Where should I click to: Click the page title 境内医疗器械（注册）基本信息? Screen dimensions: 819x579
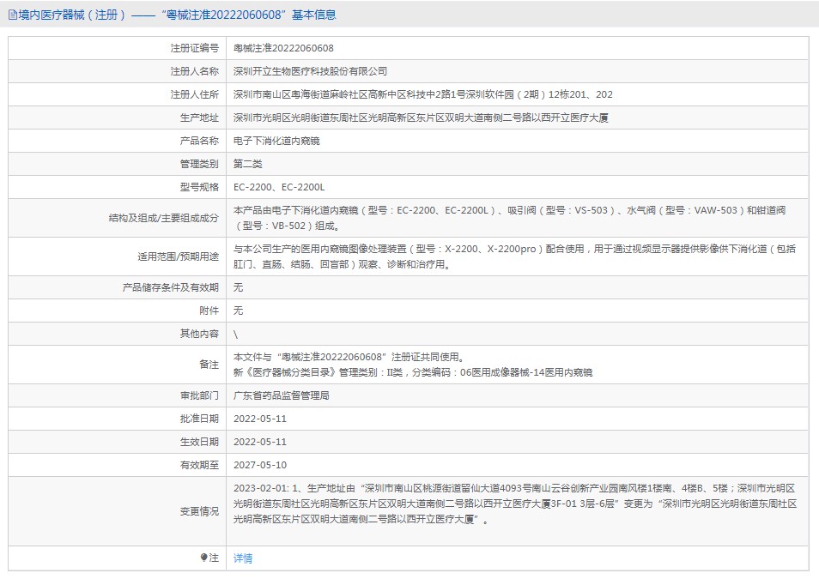click(177, 15)
